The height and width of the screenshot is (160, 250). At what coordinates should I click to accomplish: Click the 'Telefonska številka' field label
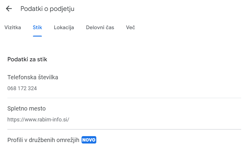click(x=33, y=77)
